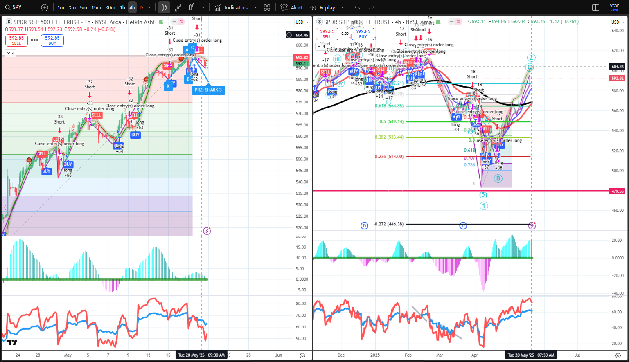Click the plus icon beside 604.45 price
The height and width of the screenshot is (362, 629).
289,35
